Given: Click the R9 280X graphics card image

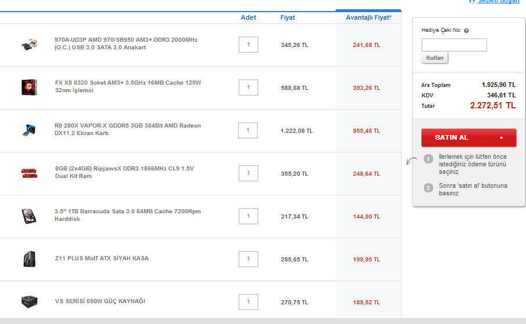Looking at the screenshot, I should tap(29, 130).
